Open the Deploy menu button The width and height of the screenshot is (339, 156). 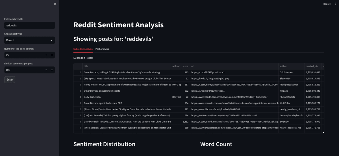pyautogui.click(x=327, y=4)
